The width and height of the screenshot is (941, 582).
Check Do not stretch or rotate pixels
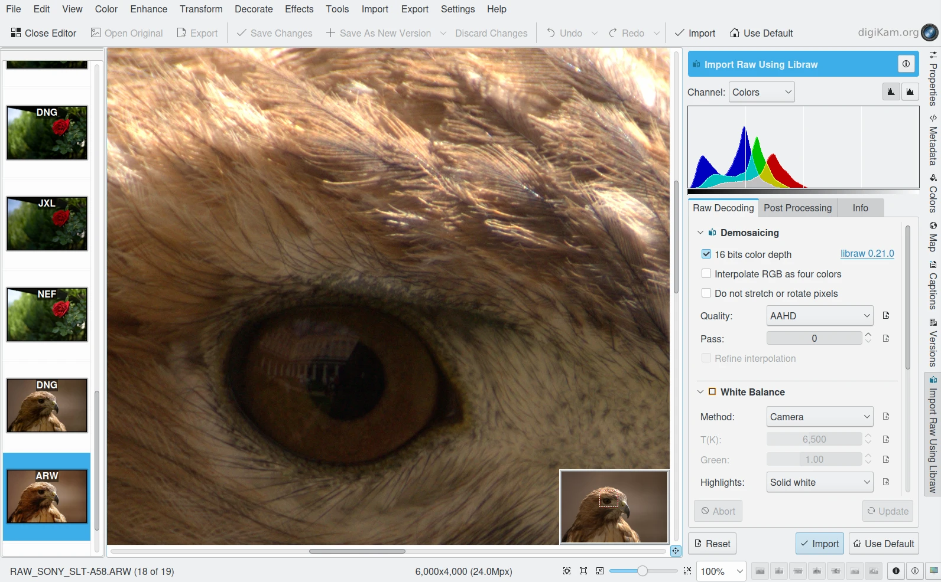(x=706, y=293)
